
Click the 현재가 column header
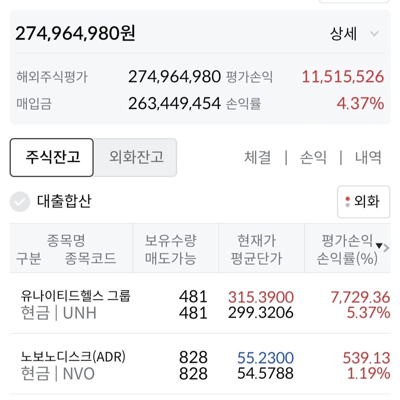(x=256, y=241)
